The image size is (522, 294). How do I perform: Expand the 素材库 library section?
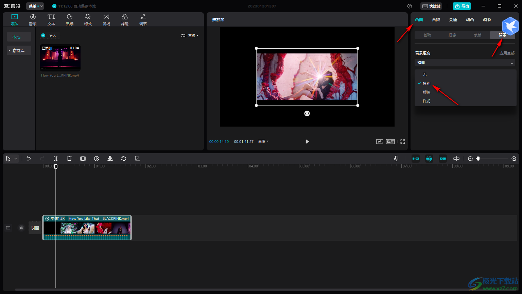(x=19, y=50)
